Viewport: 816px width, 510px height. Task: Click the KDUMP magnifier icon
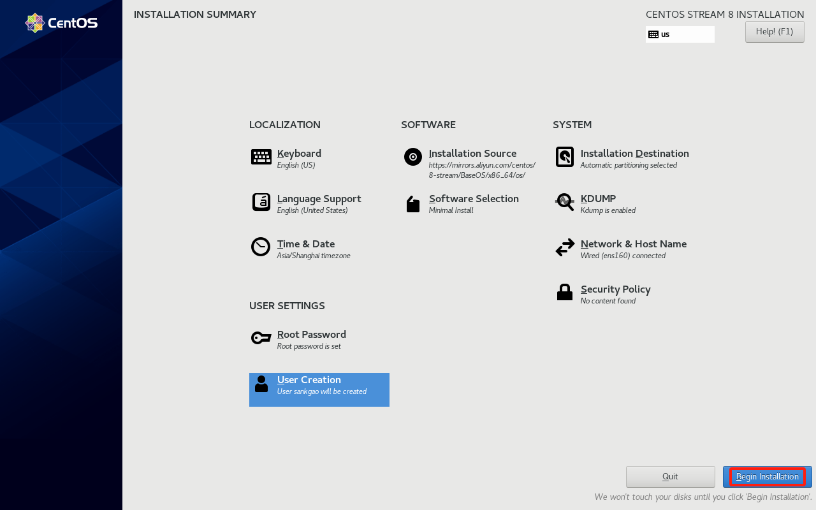coord(564,202)
